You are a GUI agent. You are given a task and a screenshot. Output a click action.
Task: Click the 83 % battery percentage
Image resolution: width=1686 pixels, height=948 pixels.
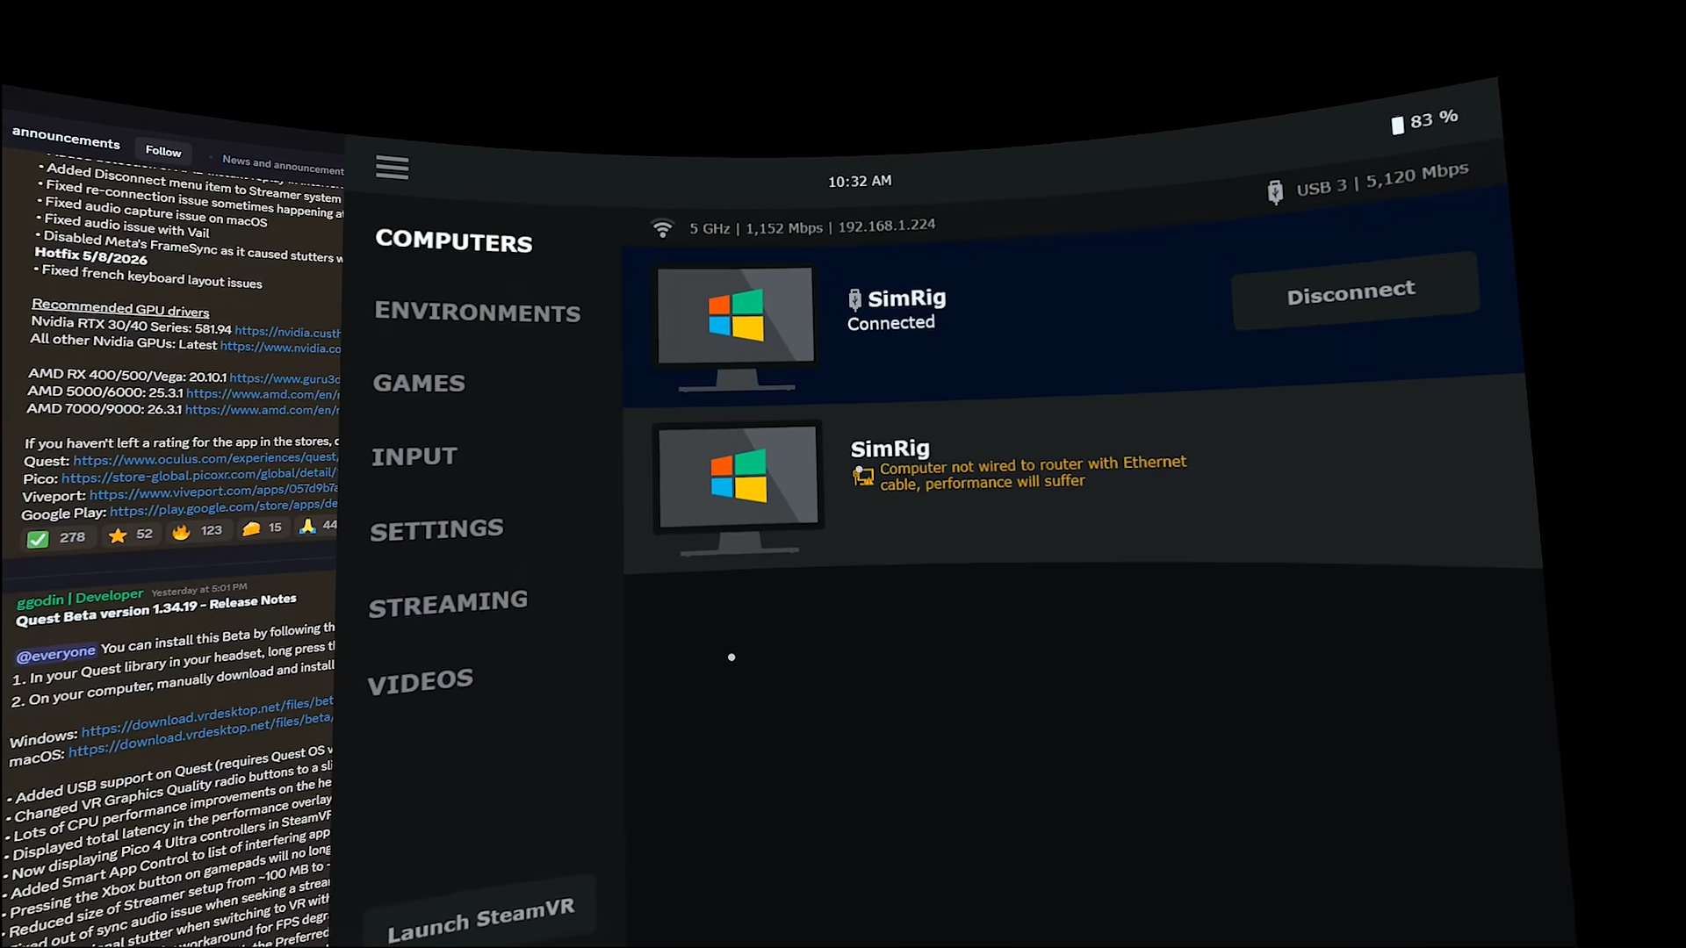(x=1434, y=119)
